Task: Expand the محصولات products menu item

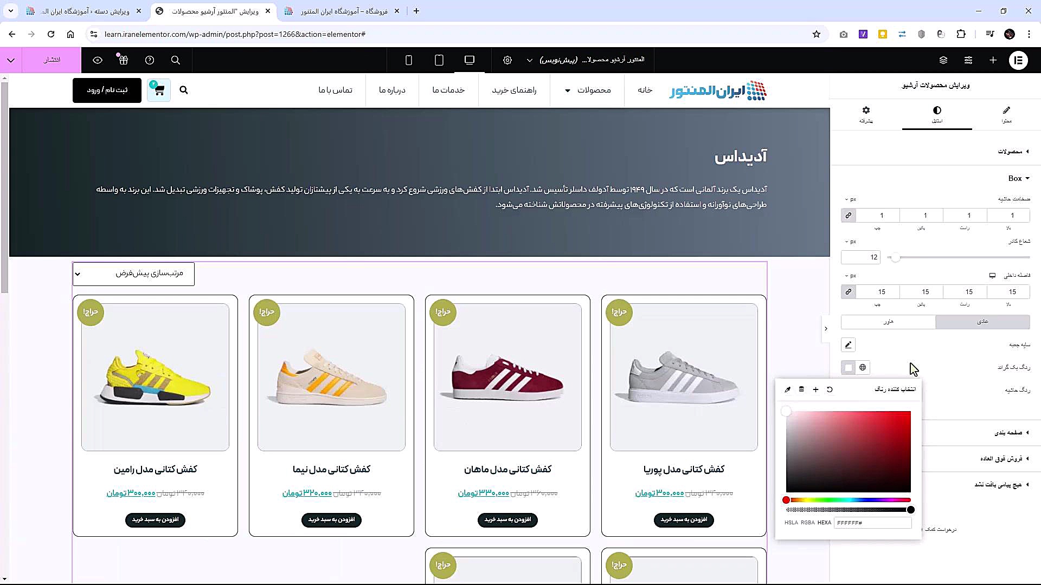Action: tap(589, 90)
